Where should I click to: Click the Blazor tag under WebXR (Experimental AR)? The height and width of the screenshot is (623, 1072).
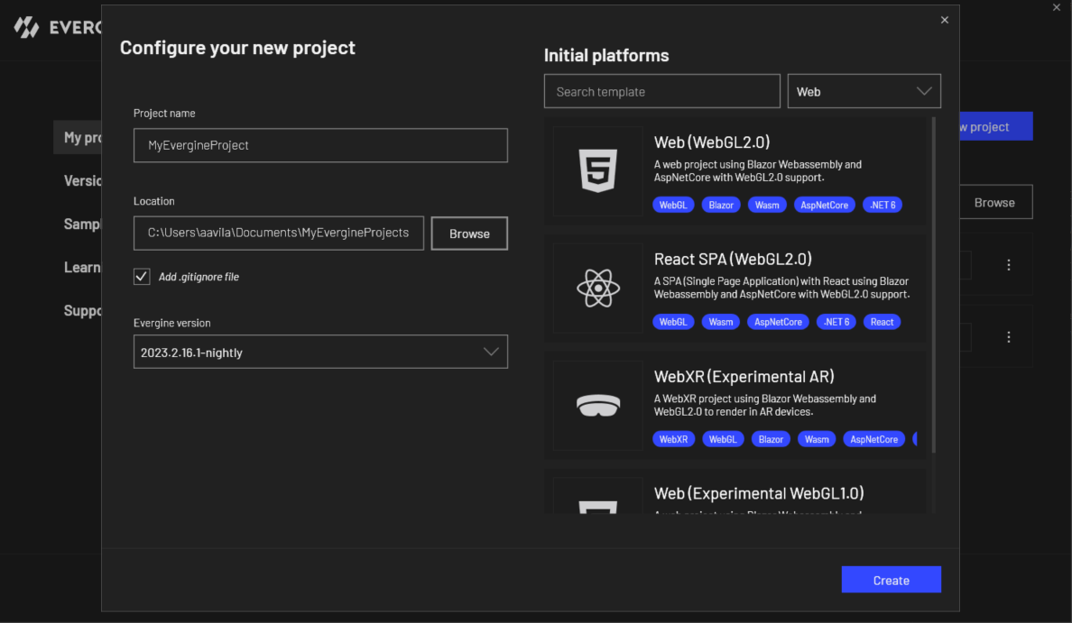pyautogui.click(x=771, y=439)
